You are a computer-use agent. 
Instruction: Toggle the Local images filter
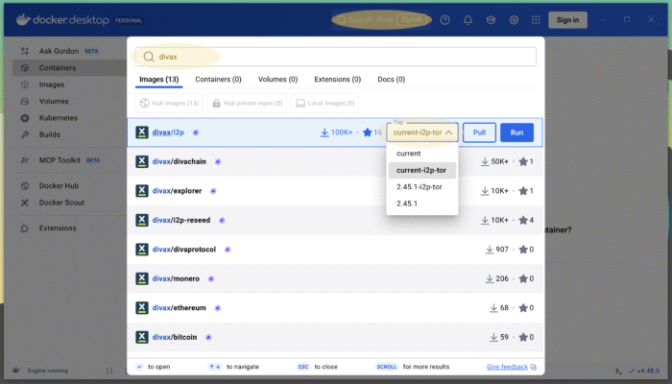[x=327, y=103]
